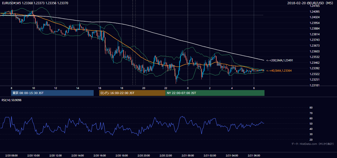The width and height of the screenshot is (337, 158).
Task: Select the London 16:00-22:00 JST session bar
Action: (x=132, y=93)
